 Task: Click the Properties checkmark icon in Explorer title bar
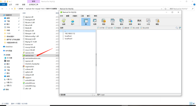coord(5,1)
